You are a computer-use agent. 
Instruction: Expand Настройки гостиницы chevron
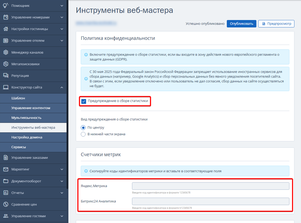(62, 29)
